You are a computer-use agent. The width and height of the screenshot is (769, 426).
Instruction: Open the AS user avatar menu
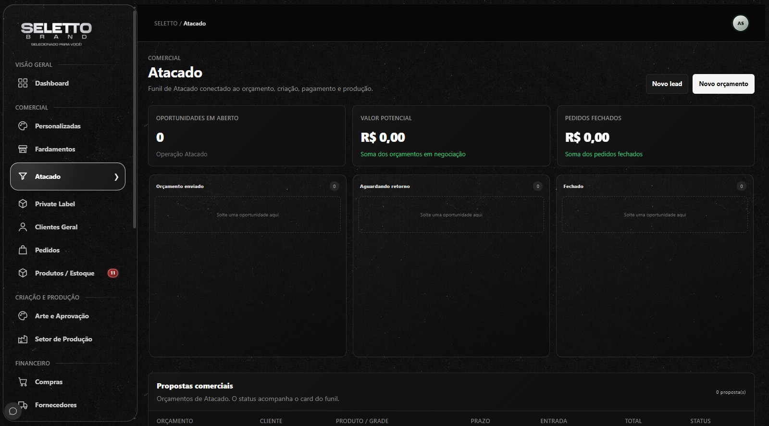pyautogui.click(x=741, y=23)
